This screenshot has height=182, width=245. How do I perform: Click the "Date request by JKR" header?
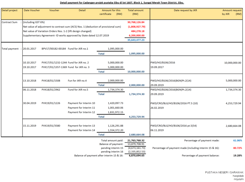point(185,10)
